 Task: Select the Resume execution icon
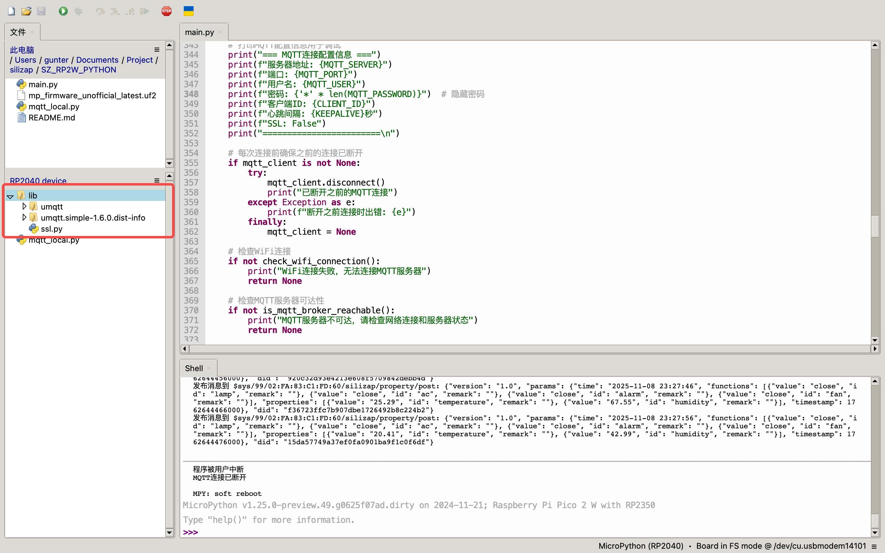pyautogui.click(x=144, y=11)
